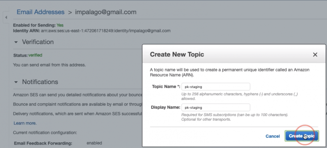Close the Create New Topic dialog
Screen dimensions: 327x148
[315, 55]
